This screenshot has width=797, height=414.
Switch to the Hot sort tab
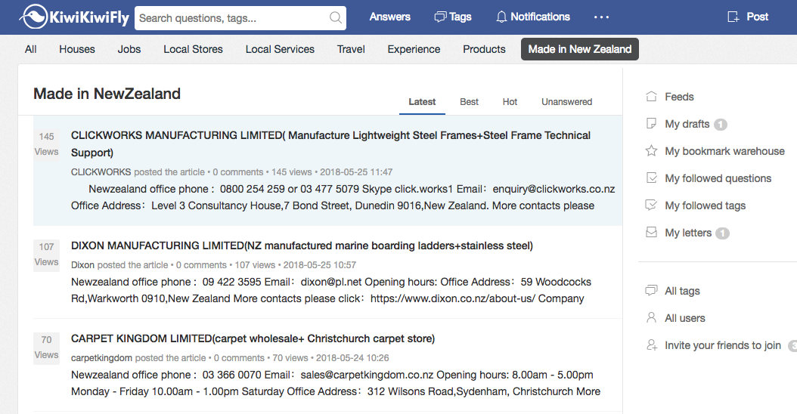[510, 101]
